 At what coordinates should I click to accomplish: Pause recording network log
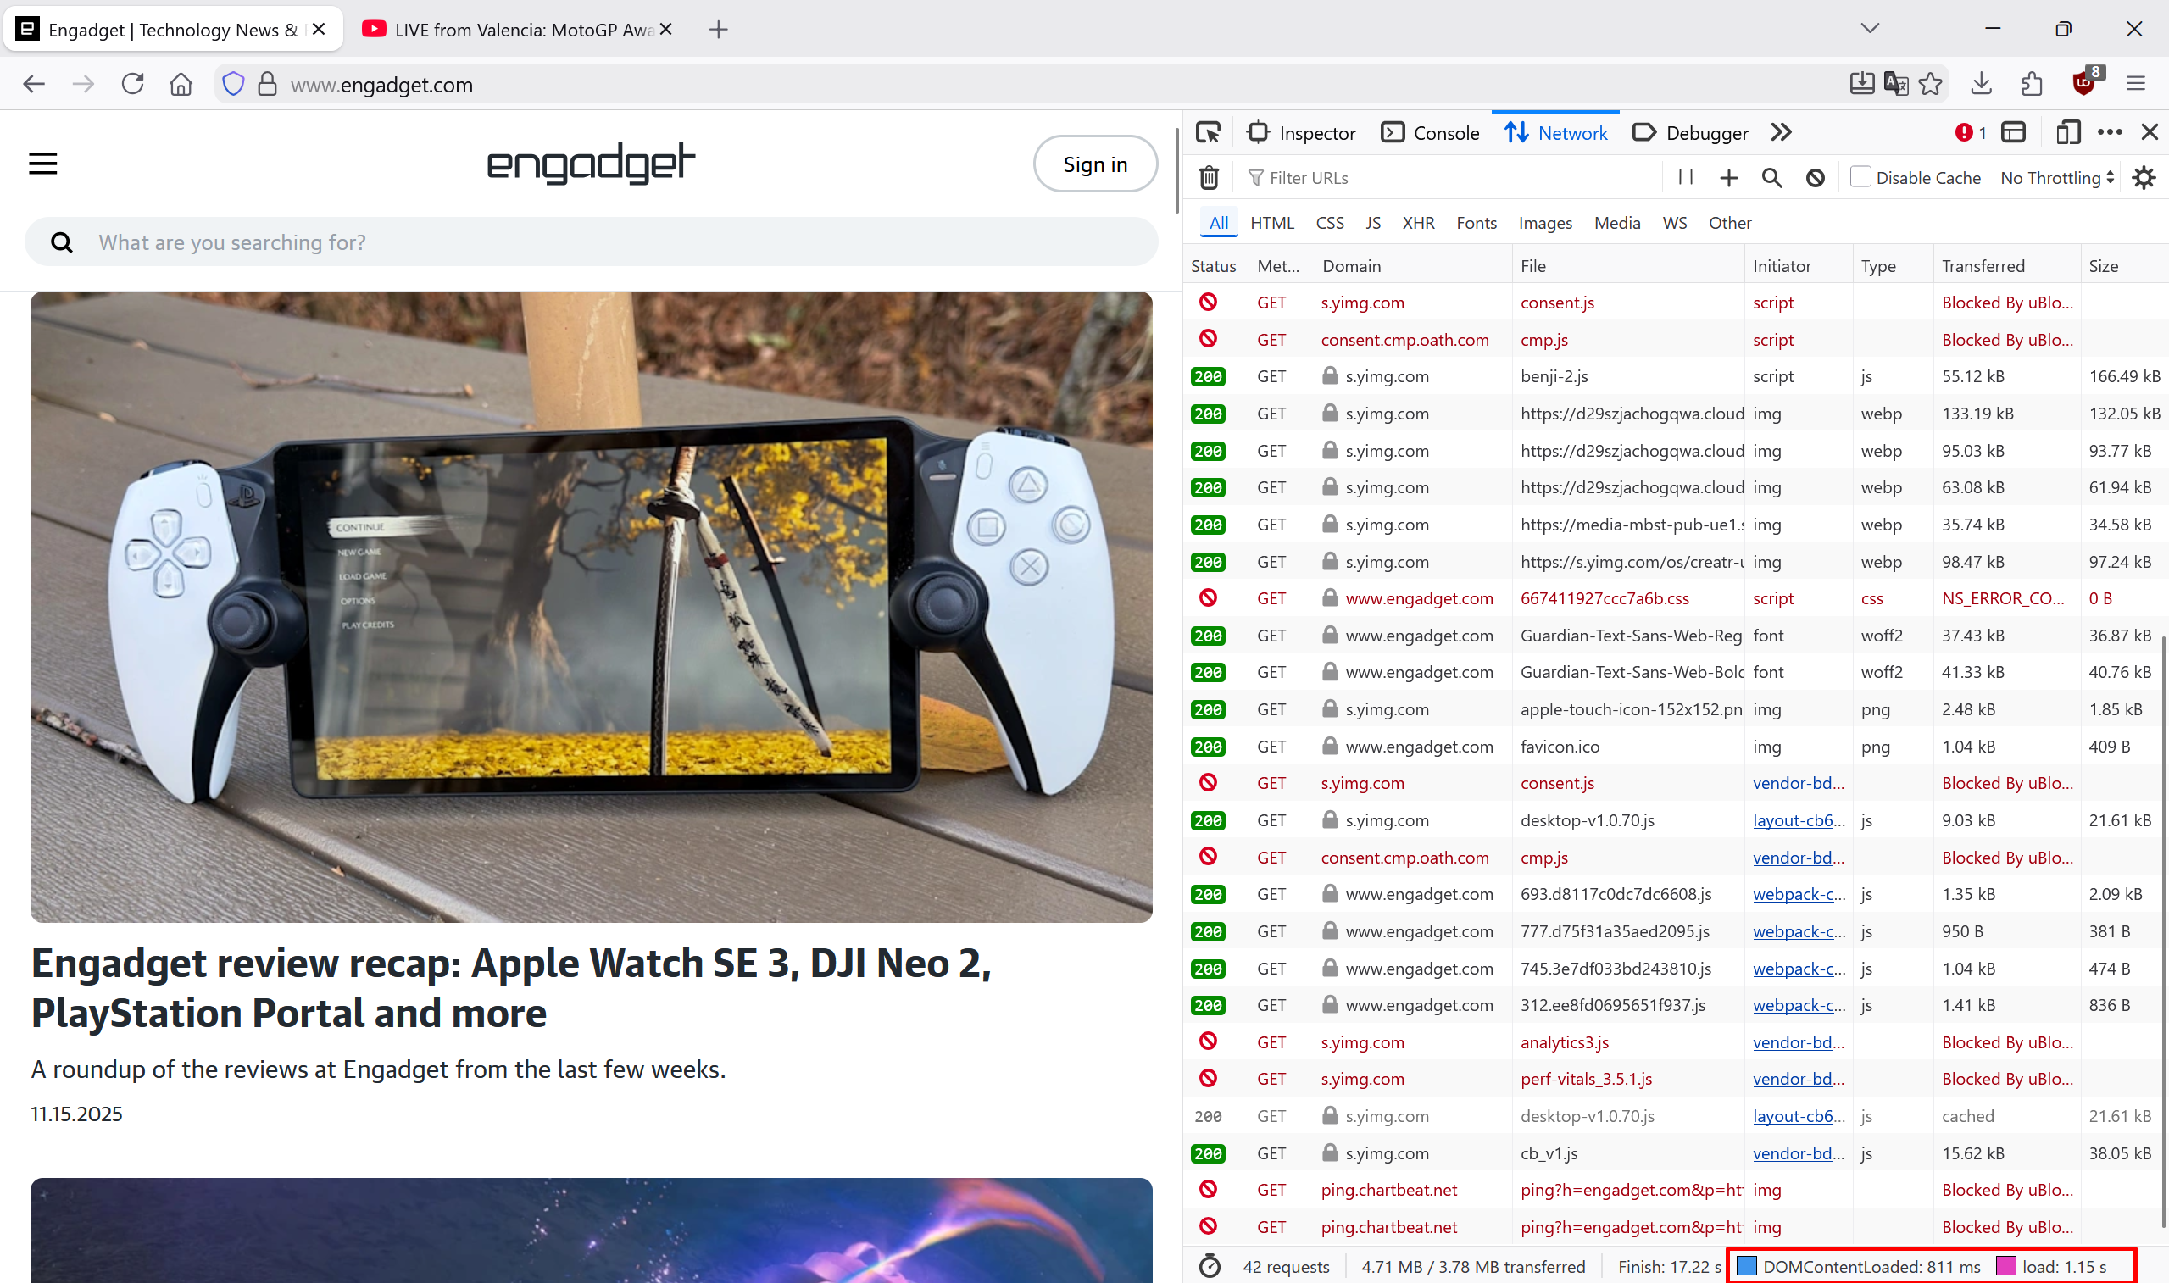pyautogui.click(x=1686, y=177)
